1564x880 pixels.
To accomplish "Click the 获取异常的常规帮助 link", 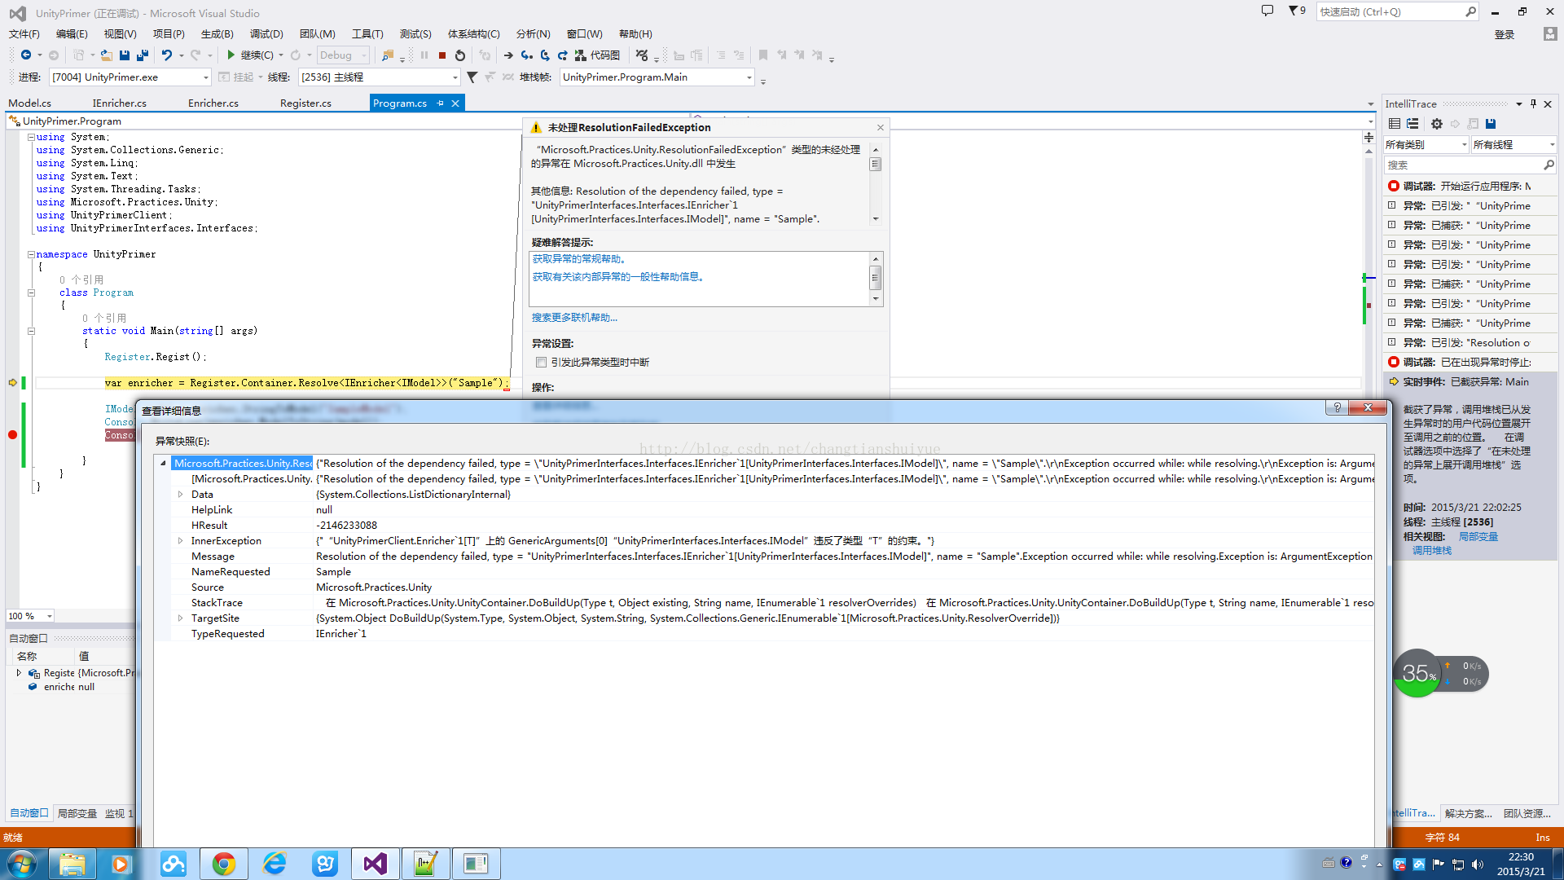I will point(579,258).
